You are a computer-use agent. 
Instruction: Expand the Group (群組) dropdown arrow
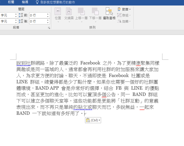tap(130, 15)
